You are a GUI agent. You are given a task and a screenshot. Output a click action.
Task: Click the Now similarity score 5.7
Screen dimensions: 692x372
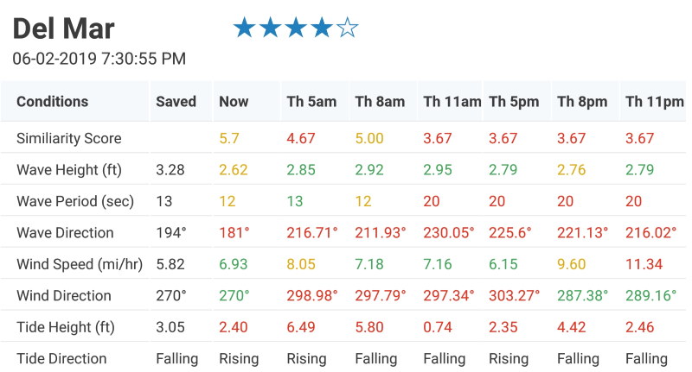tap(229, 138)
